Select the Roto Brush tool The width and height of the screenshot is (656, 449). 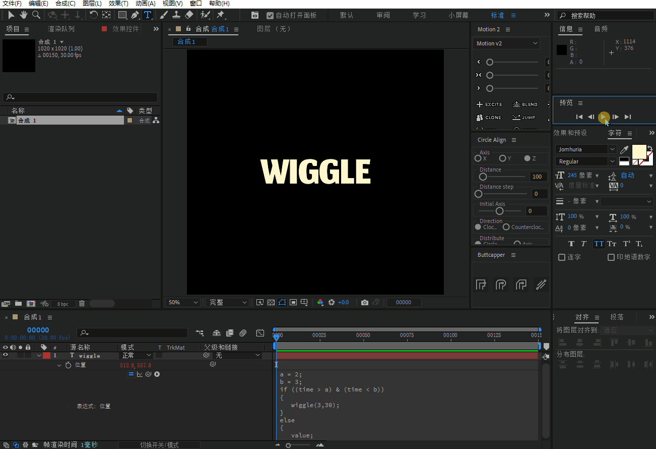point(205,15)
